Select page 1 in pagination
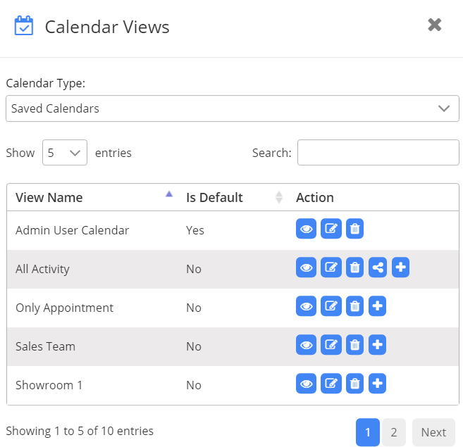 [368, 432]
